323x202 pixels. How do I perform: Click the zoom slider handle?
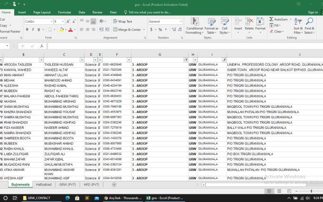[311, 191]
